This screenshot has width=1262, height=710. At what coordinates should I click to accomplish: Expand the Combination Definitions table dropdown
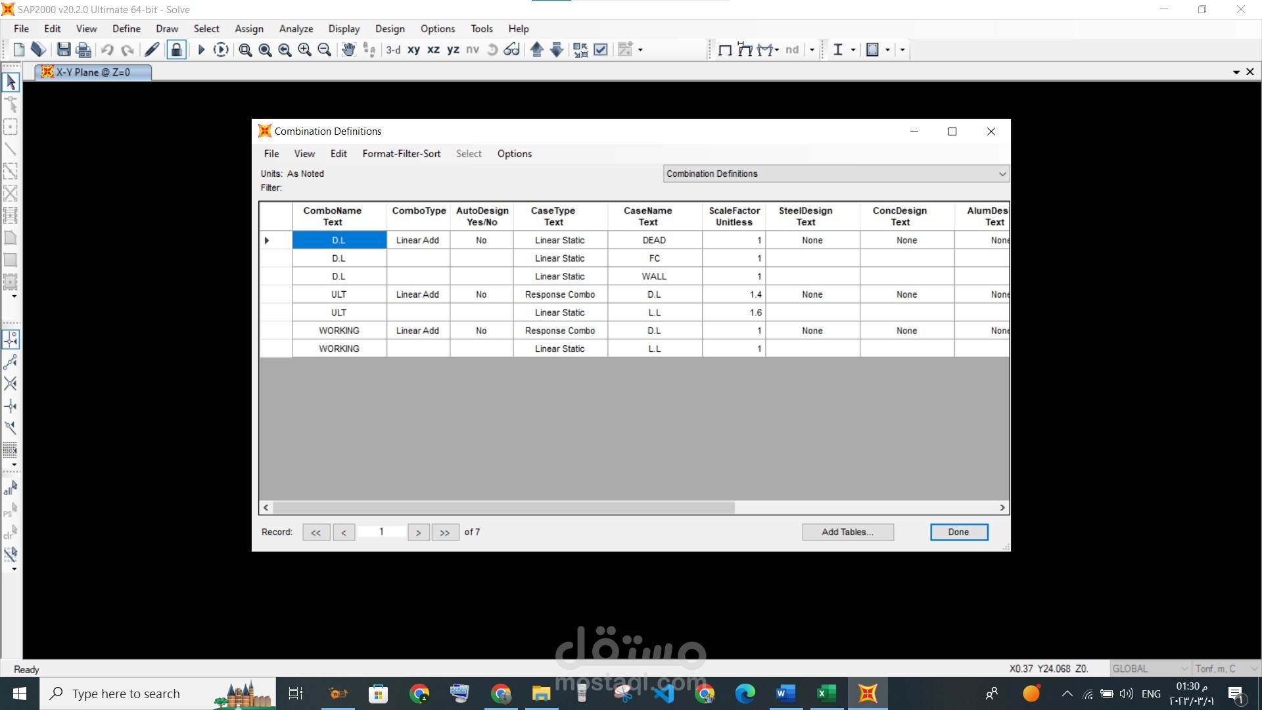point(1002,174)
